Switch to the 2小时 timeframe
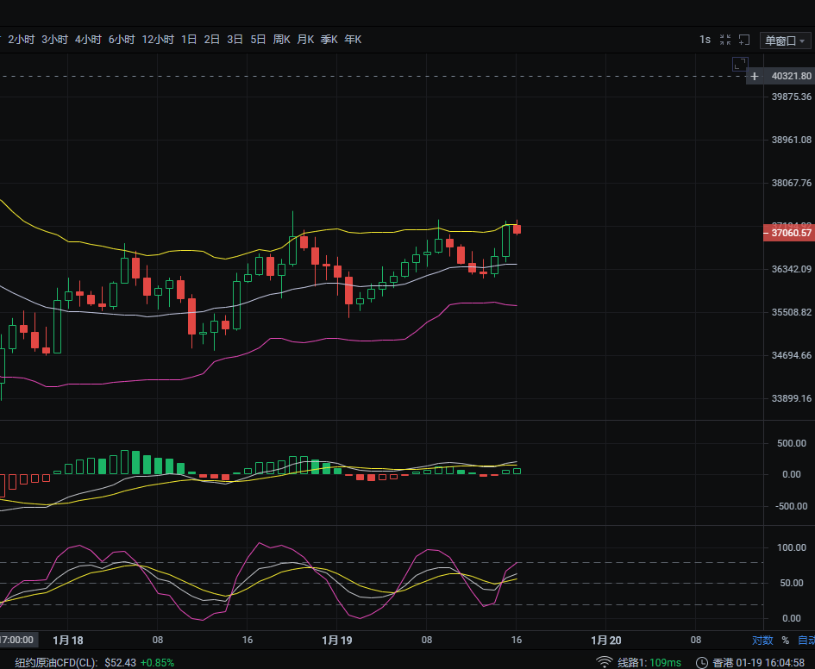The width and height of the screenshot is (815, 669). (21, 40)
